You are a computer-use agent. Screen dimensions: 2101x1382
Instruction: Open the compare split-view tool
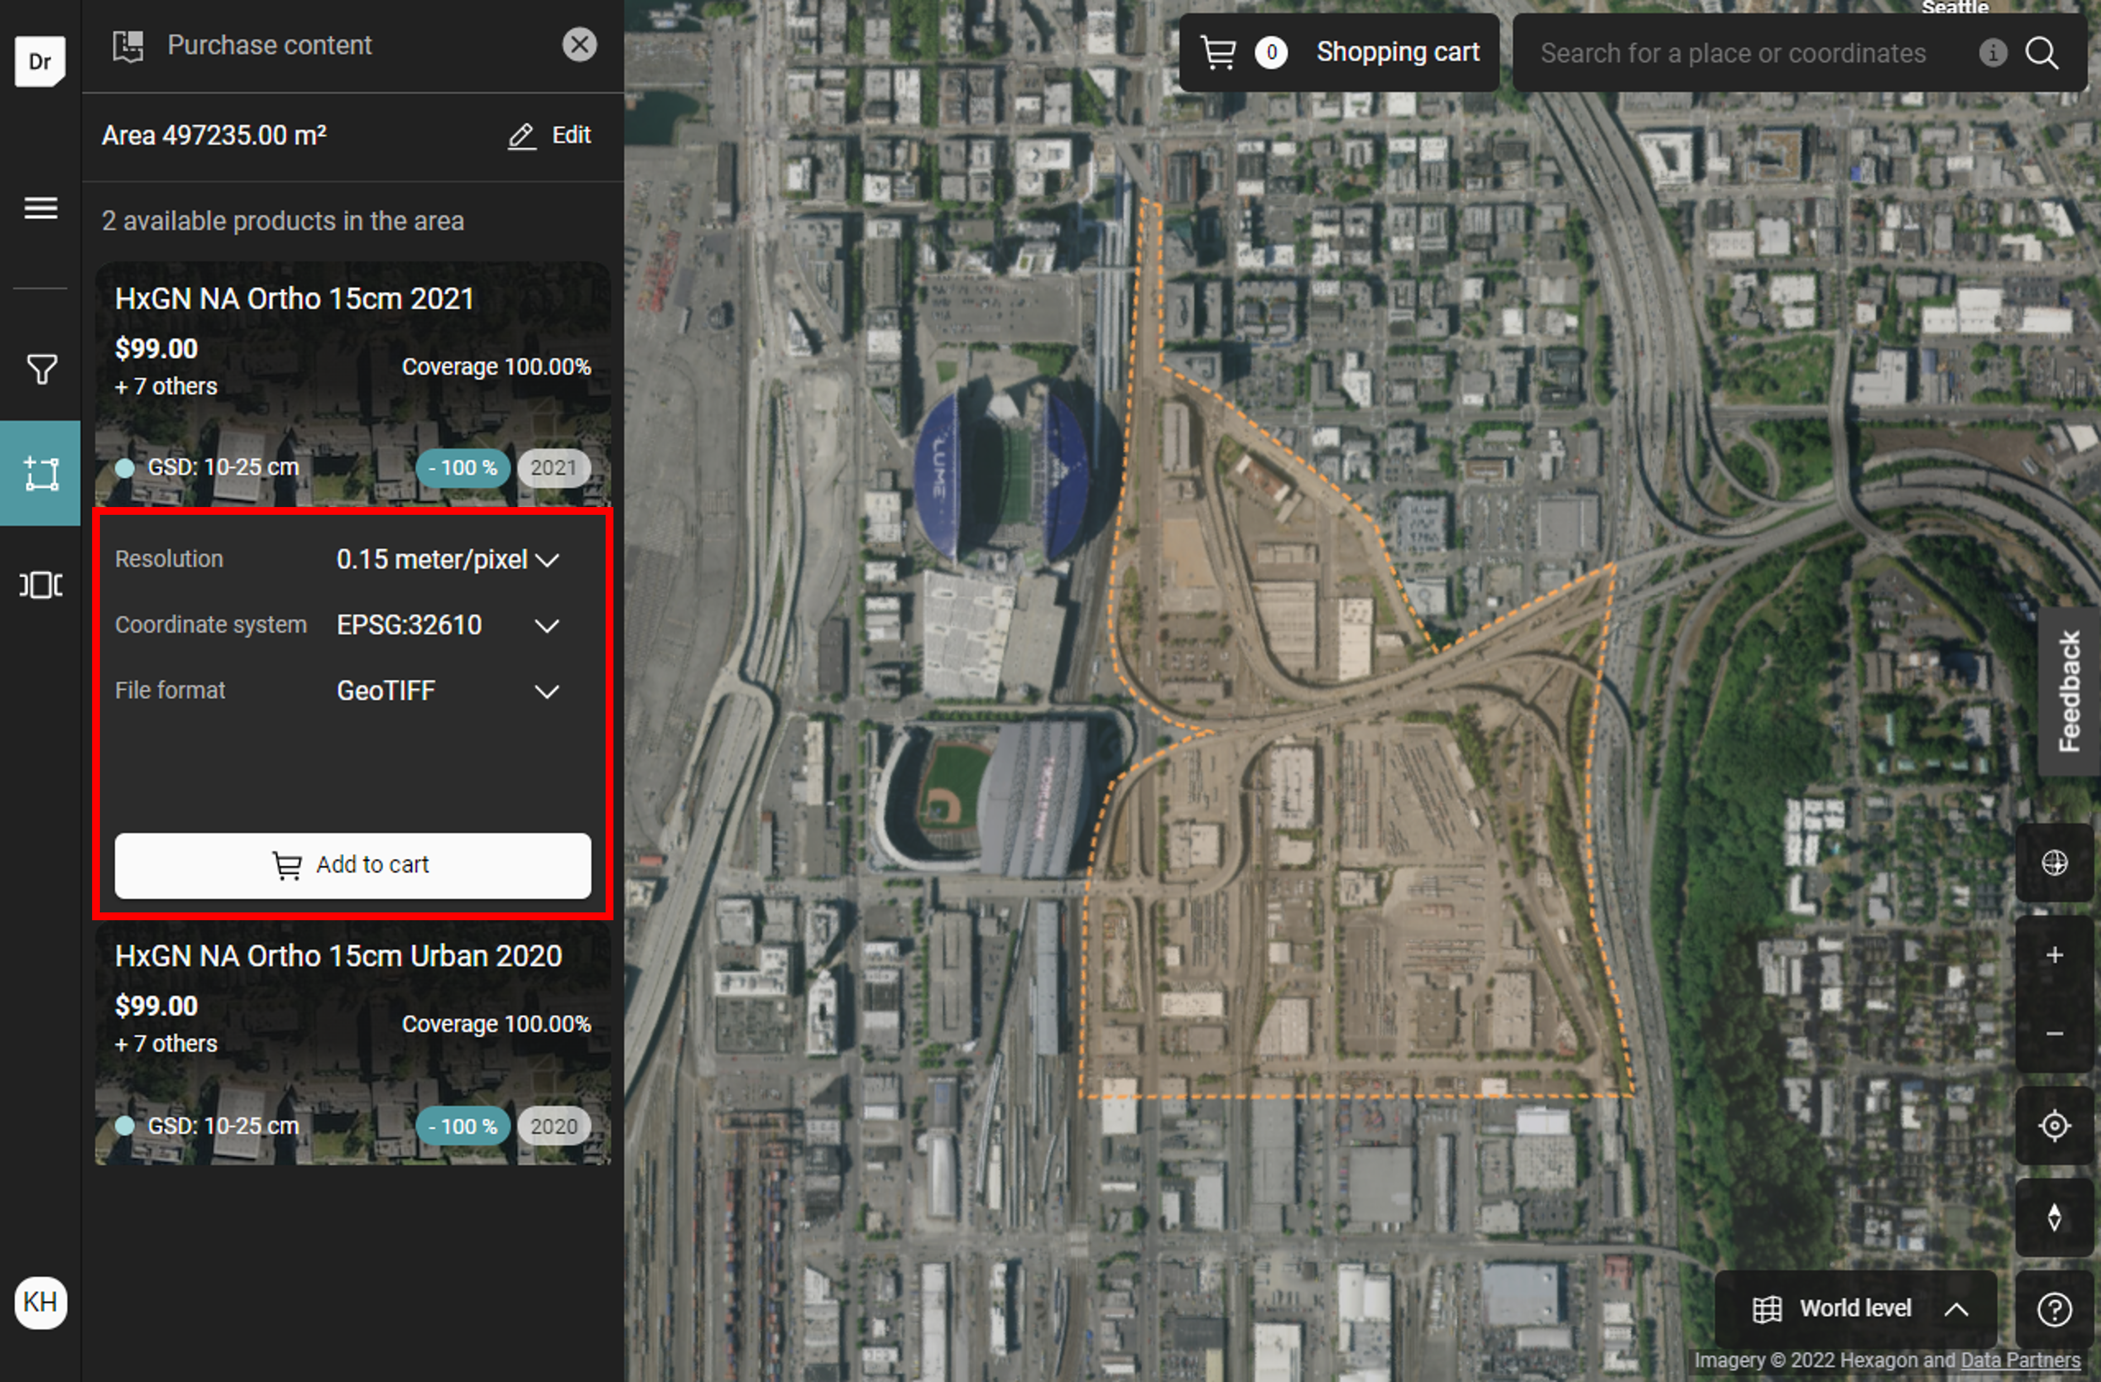point(41,585)
